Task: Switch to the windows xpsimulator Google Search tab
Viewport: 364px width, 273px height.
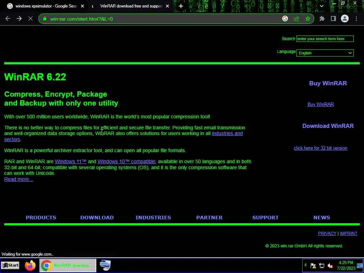Action: coord(45,6)
